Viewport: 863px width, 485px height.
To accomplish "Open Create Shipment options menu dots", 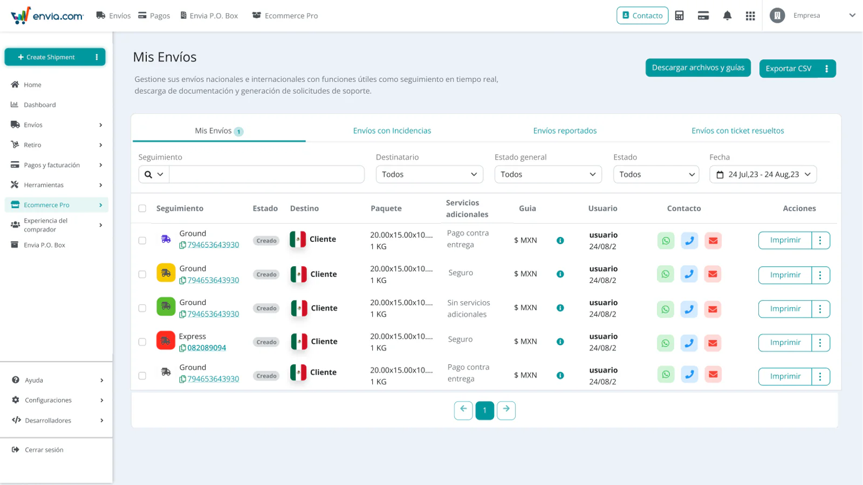I will 97,57.
